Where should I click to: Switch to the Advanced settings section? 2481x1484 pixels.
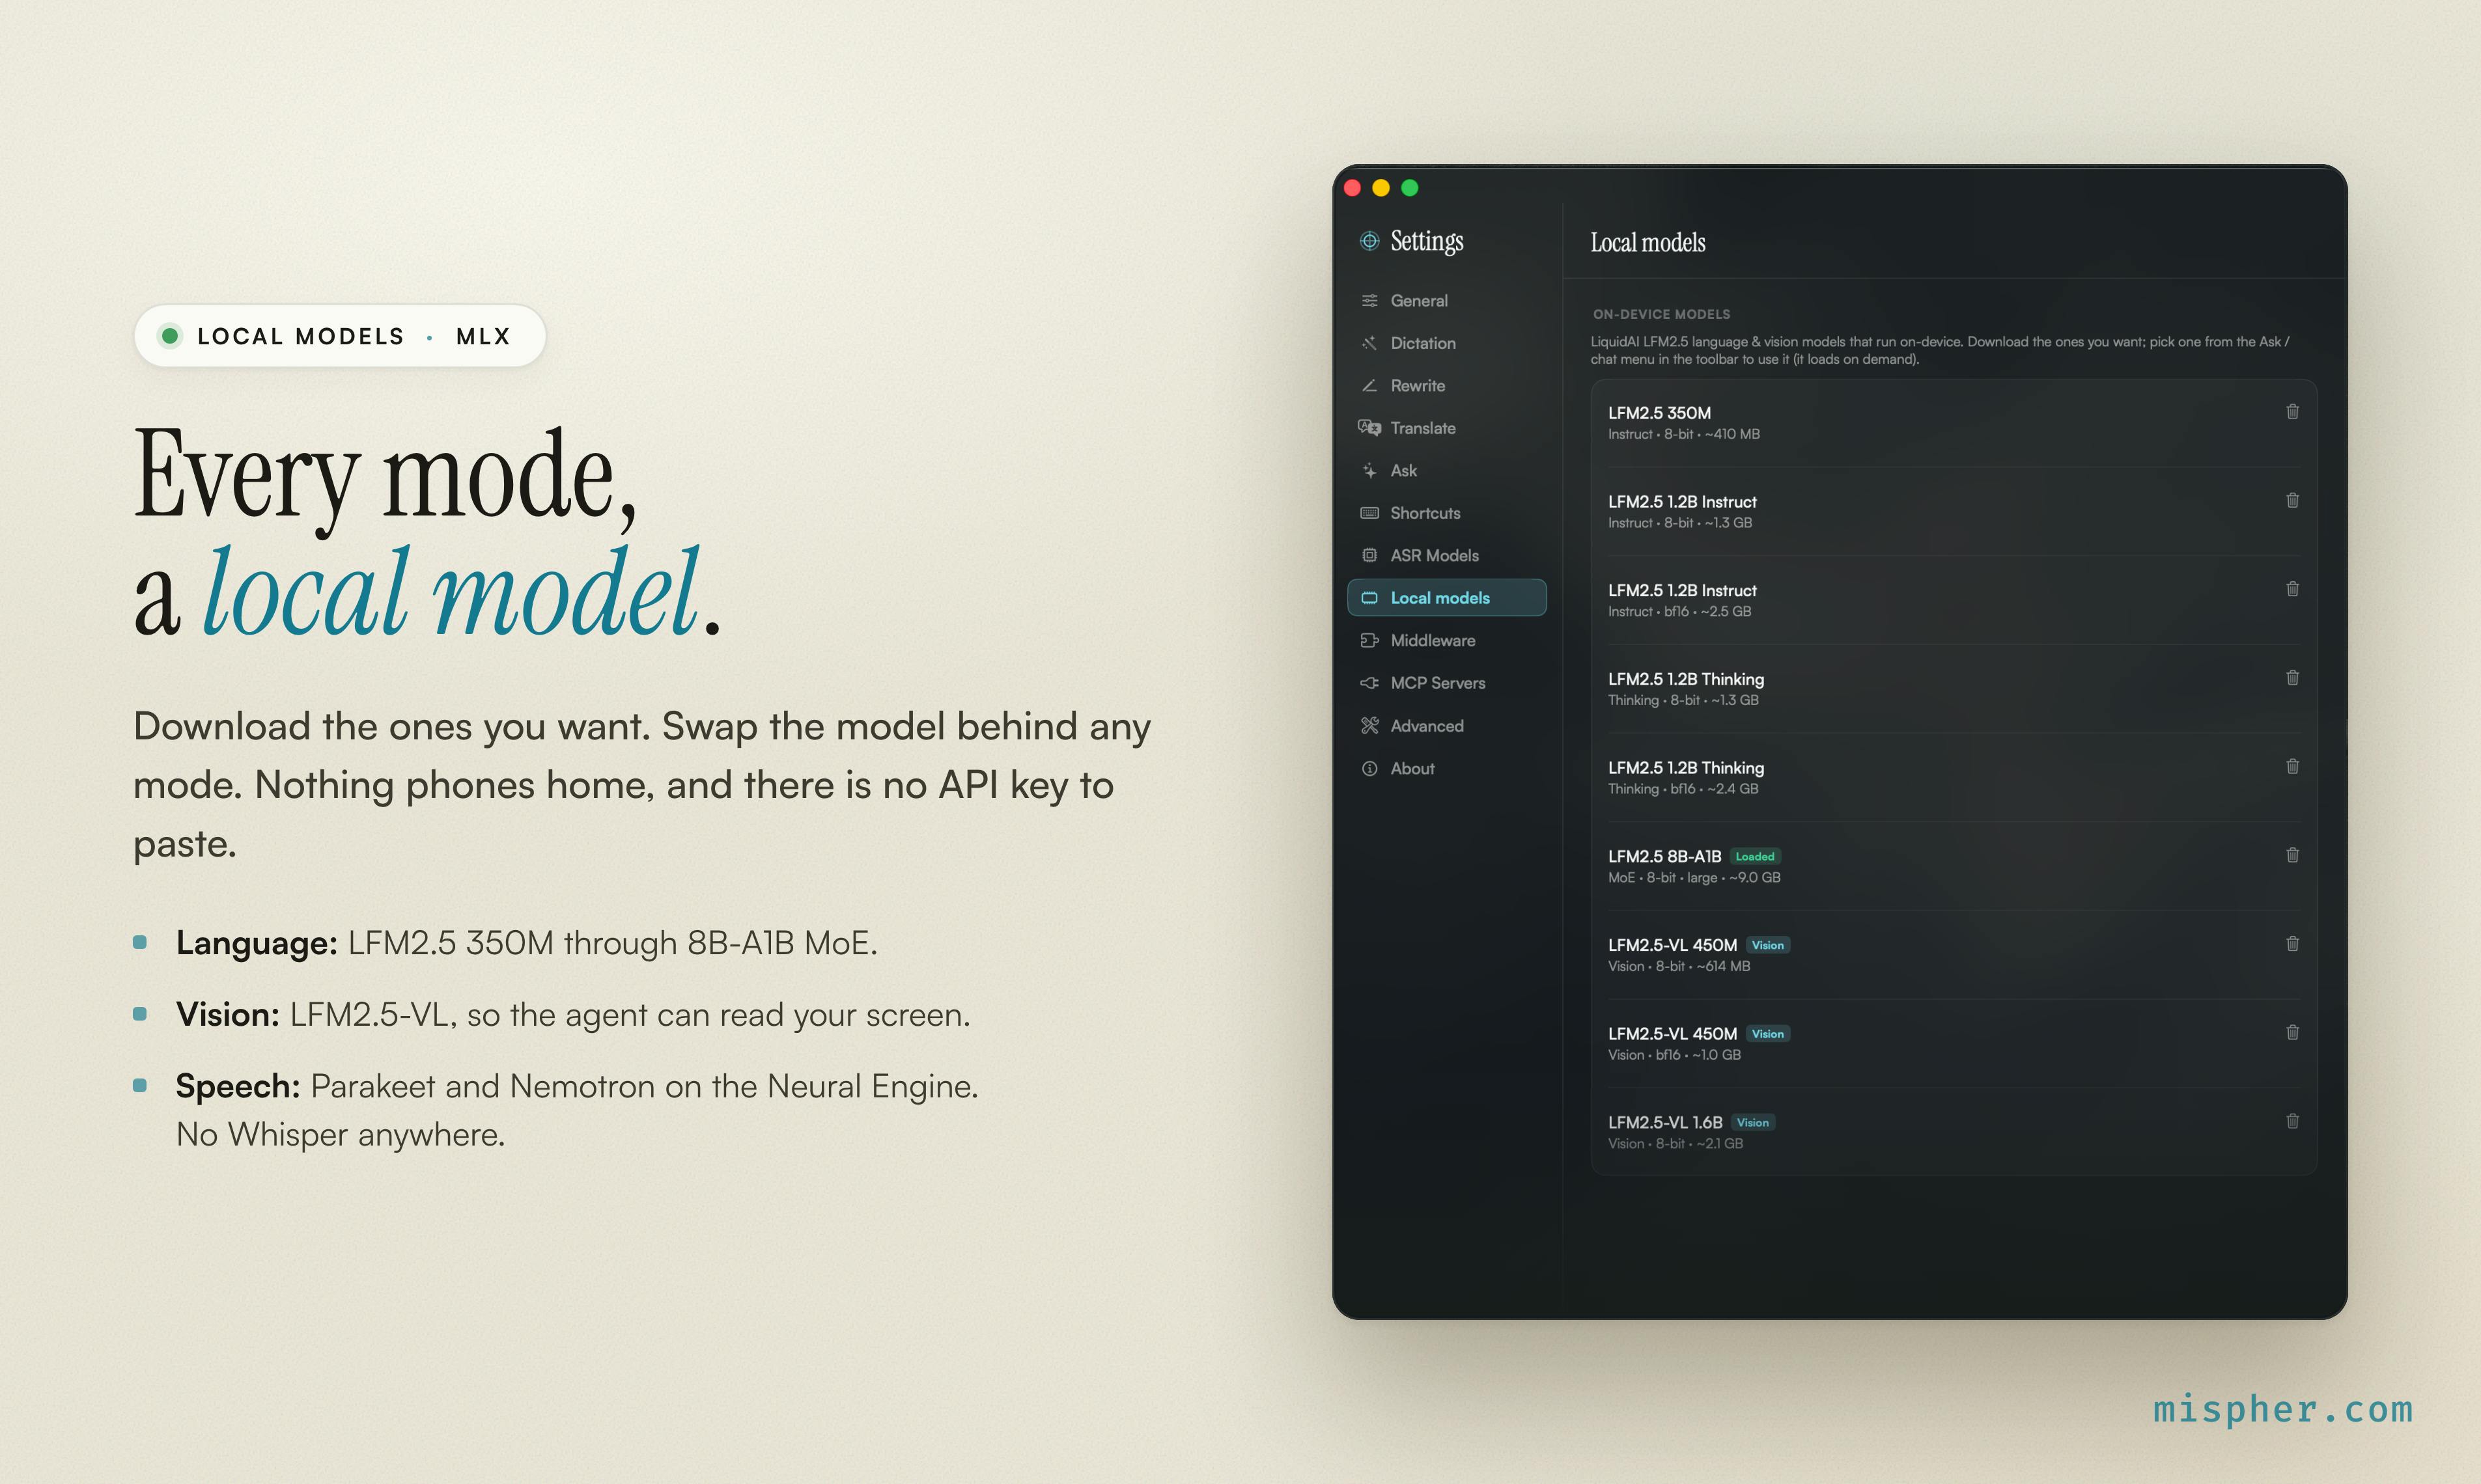(1446, 726)
